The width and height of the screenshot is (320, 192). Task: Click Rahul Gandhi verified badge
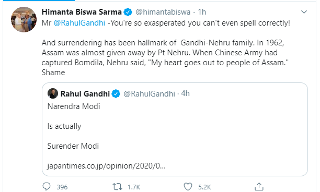tap(116, 94)
